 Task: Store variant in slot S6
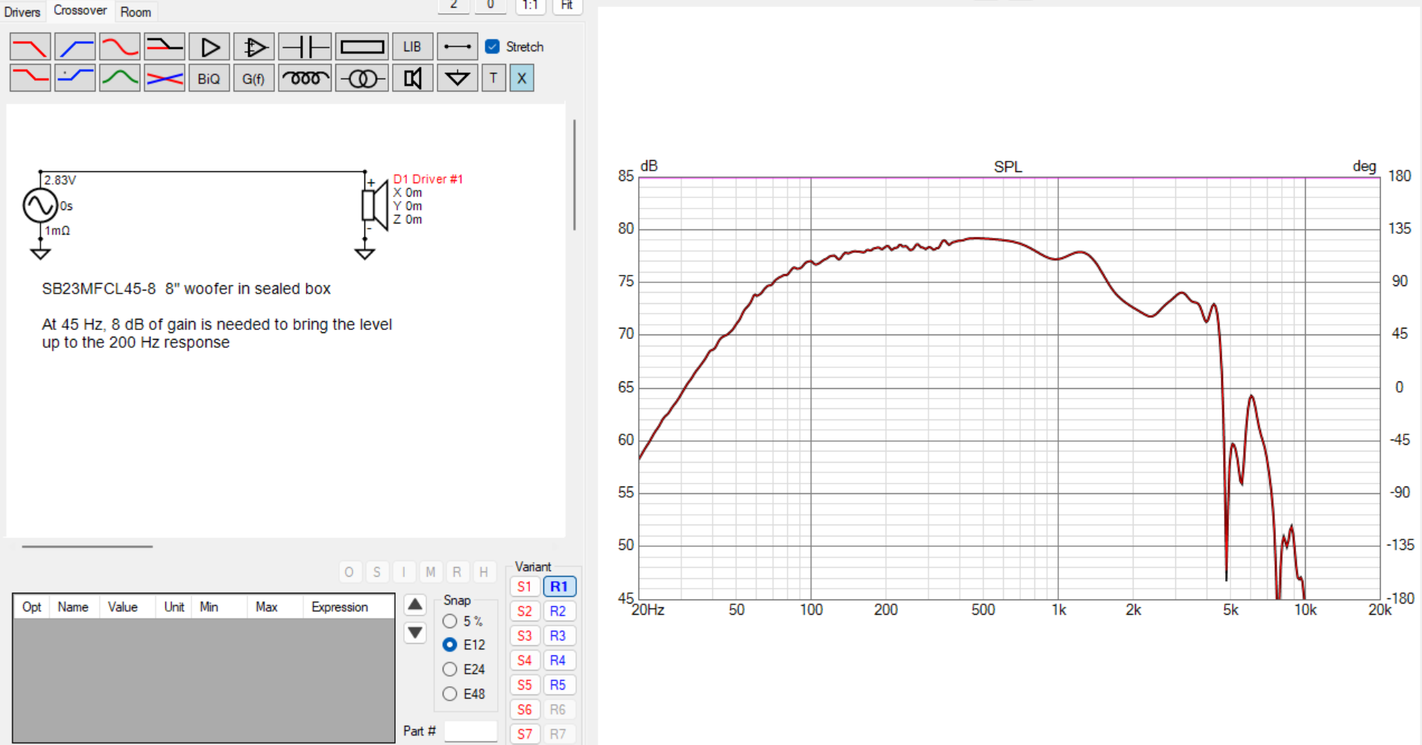[525, 709]
